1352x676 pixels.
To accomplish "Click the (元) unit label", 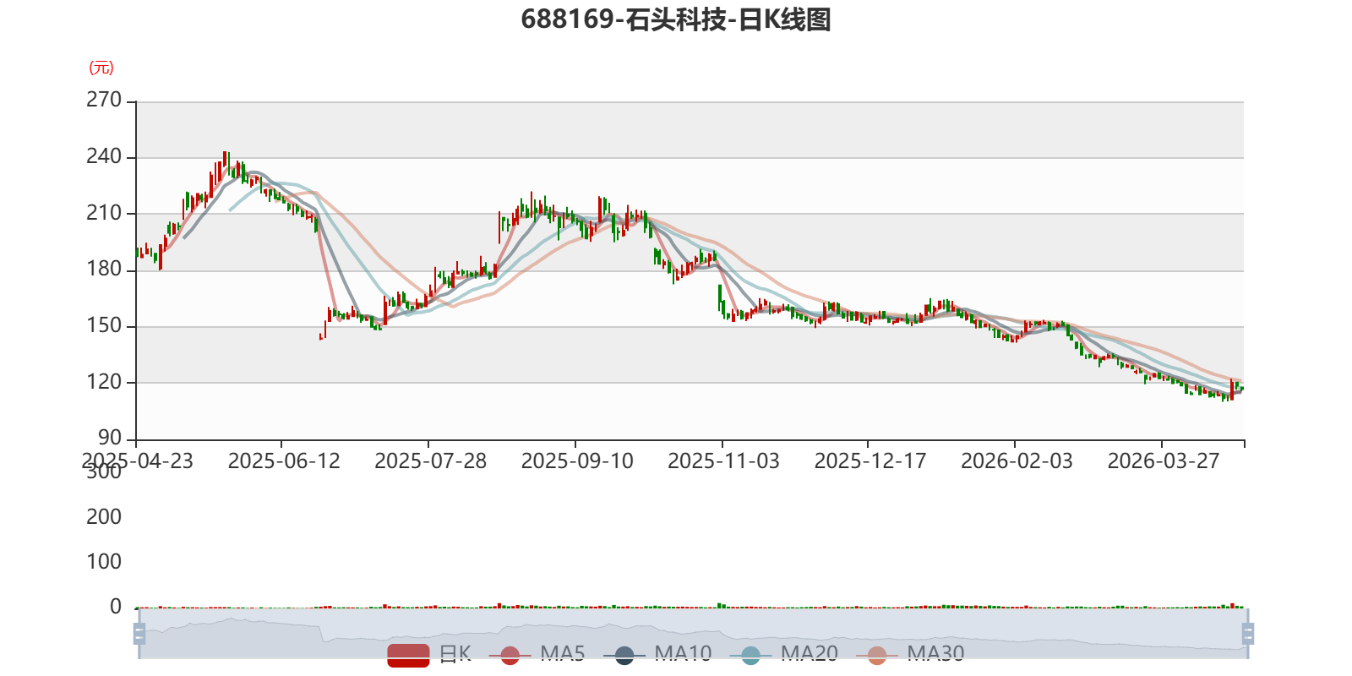I will click(x=101, y=68).
